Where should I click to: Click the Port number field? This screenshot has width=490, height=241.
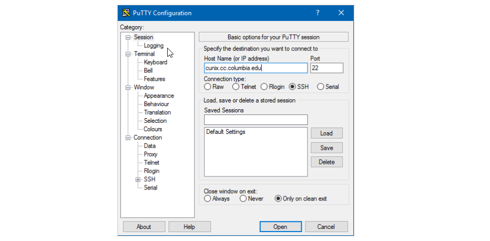click(326, 68)
